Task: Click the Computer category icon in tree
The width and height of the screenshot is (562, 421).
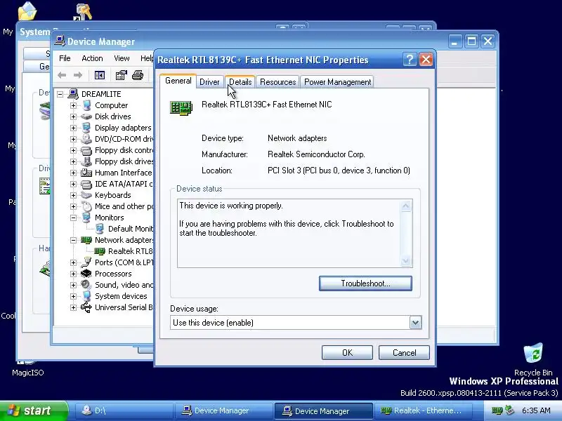Action: [x=86, y=105]
